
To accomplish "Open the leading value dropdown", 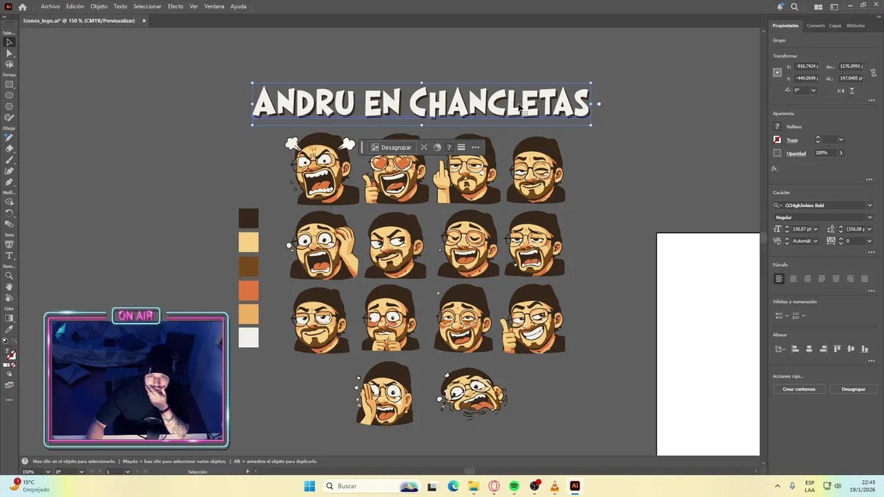I will tap(869, 229).
